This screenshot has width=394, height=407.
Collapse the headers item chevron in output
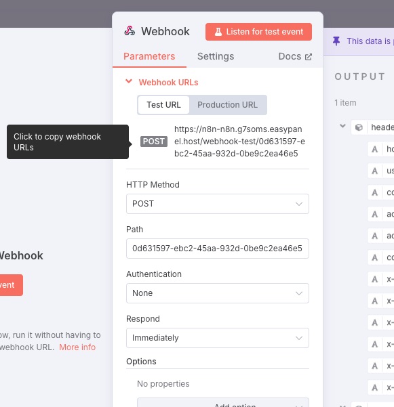point(343,126)
